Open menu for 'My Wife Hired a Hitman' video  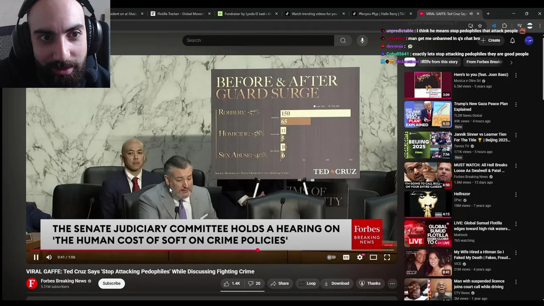tap(516, 253)
